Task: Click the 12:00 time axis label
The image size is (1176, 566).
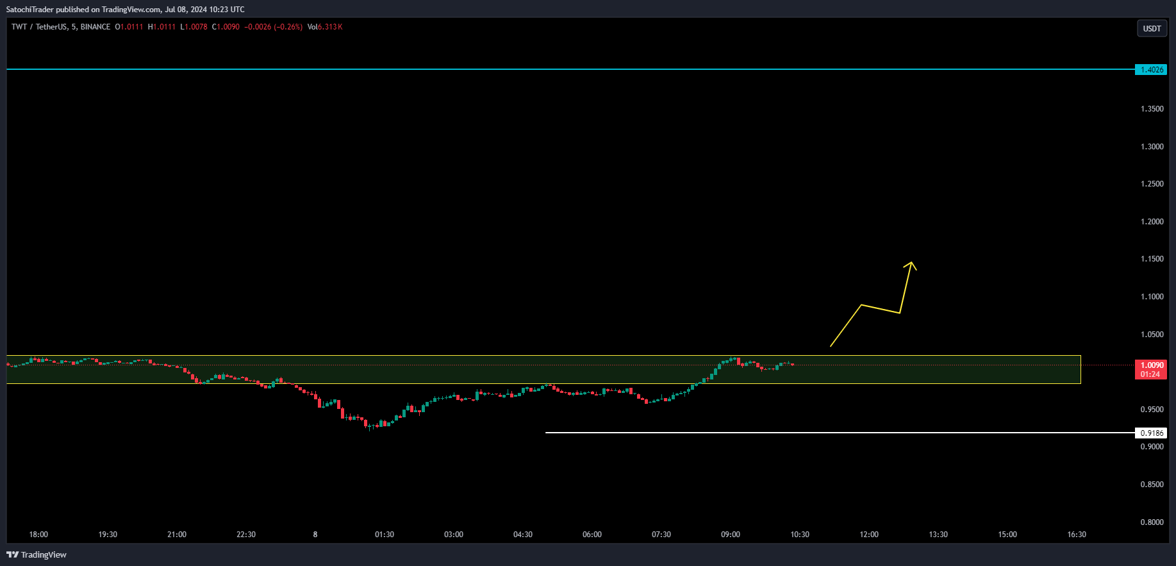Action: tap(869, 535)
